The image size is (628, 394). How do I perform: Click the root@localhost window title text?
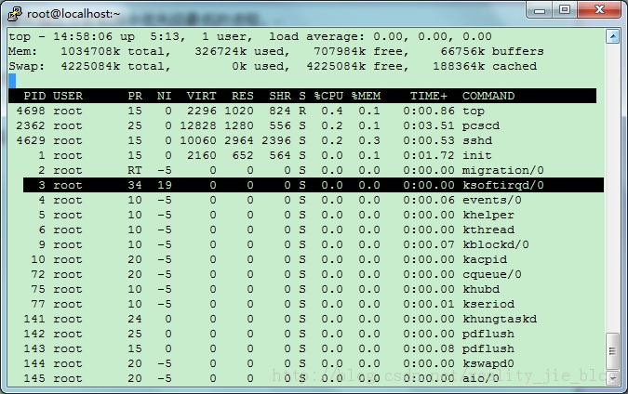coord(73,14)
